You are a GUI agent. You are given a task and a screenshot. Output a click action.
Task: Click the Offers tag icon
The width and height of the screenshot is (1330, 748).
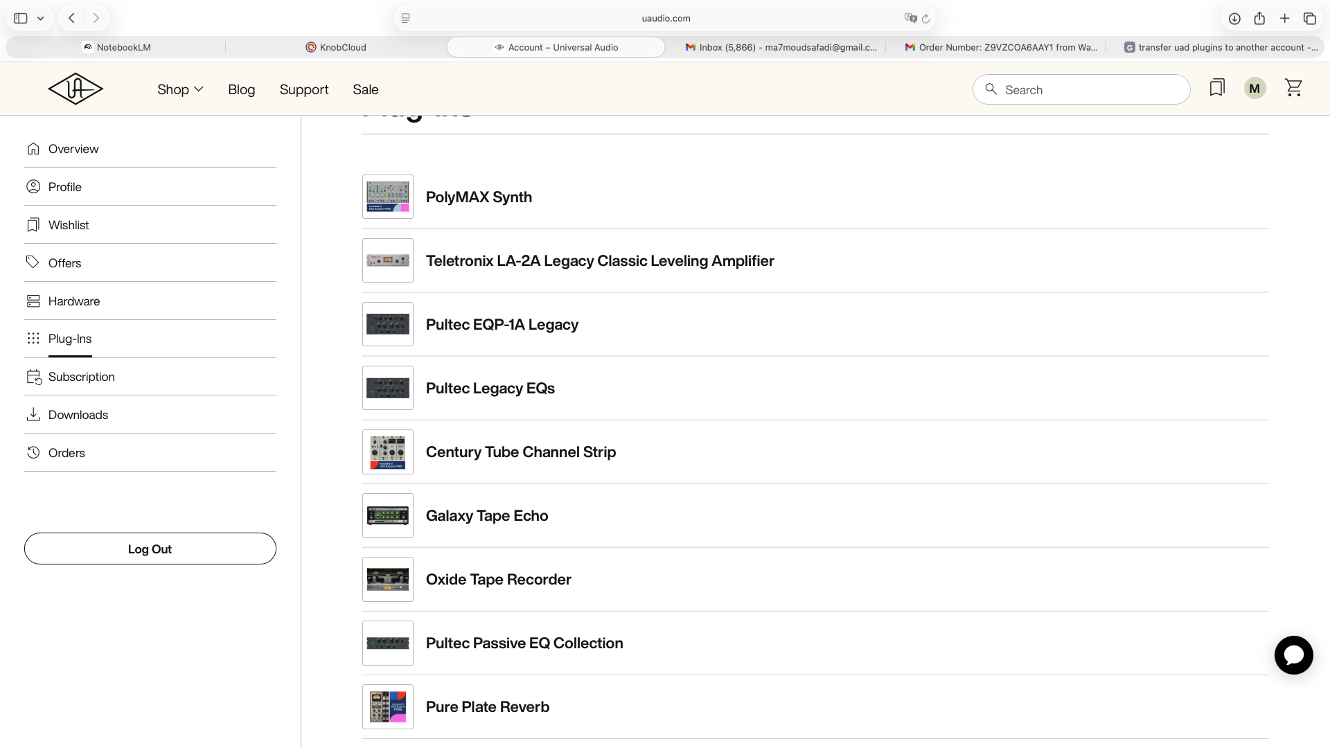(33, 262)
